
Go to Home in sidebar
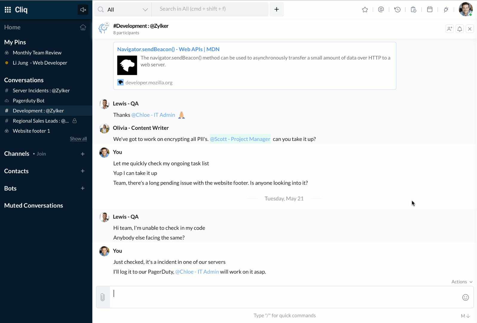tap(12, 27)
